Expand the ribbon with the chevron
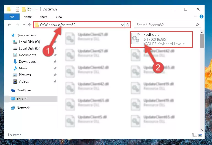This screenshot has width=212, height=145. 195,17
